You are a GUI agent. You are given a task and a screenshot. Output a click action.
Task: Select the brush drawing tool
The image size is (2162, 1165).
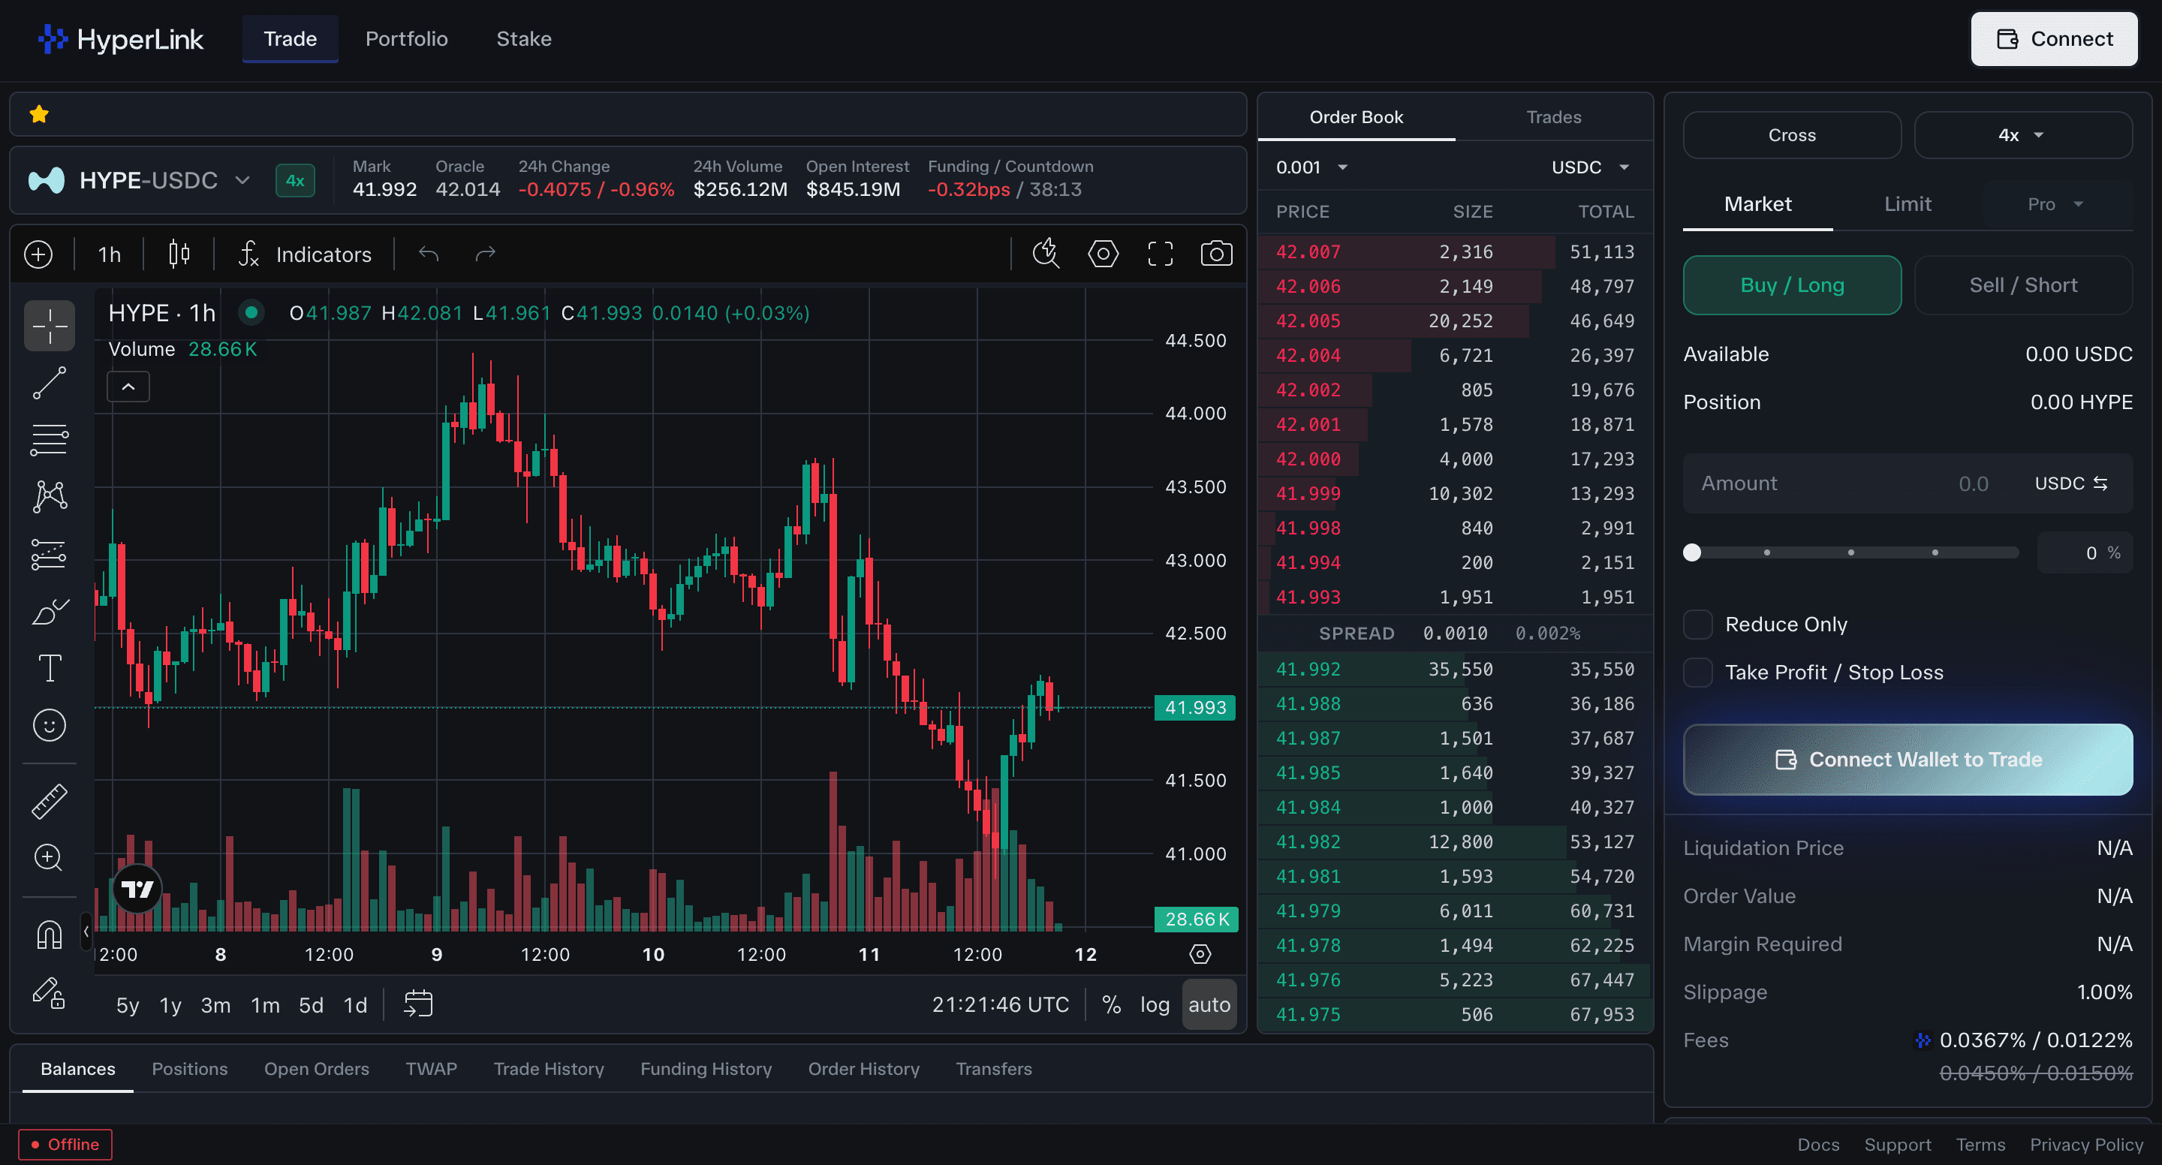click(x=50, y=611)
